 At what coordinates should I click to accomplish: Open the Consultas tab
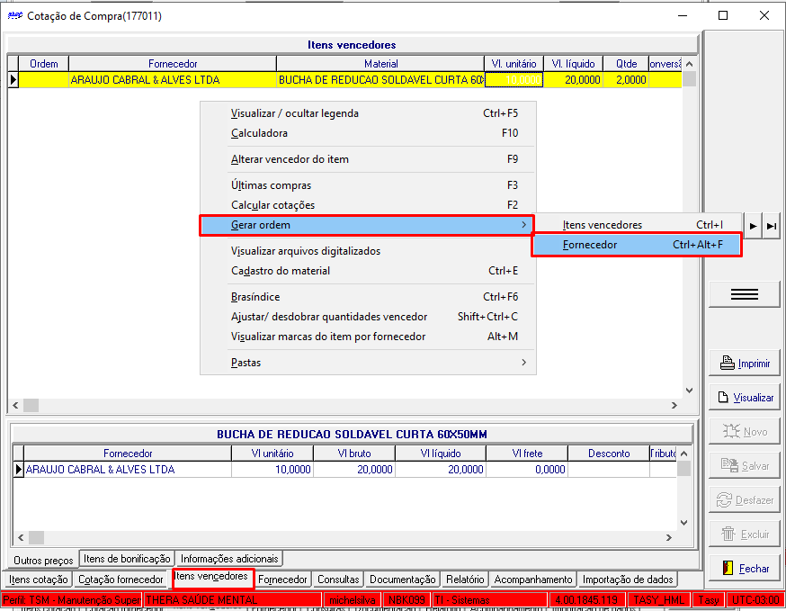pyautogui.click(x=338, y=580)
